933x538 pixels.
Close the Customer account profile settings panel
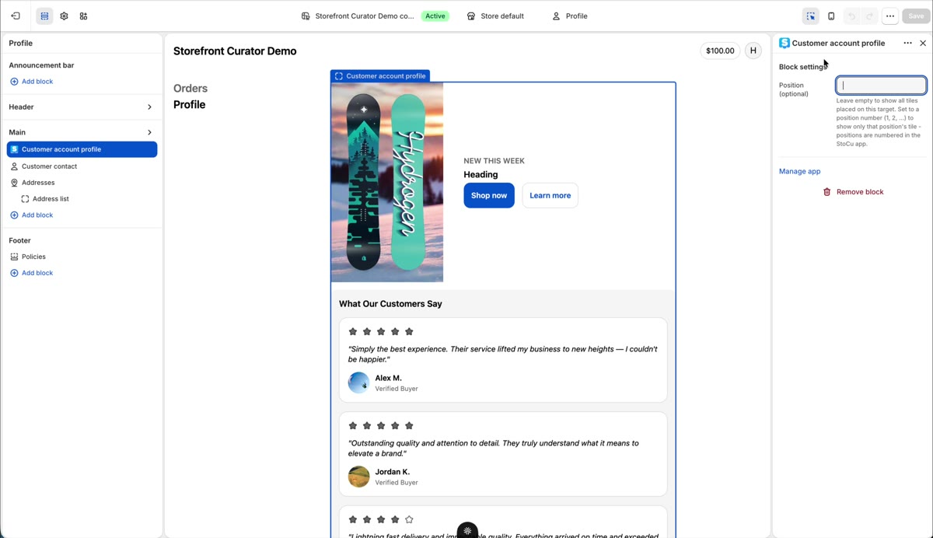(x=923, y=44)
